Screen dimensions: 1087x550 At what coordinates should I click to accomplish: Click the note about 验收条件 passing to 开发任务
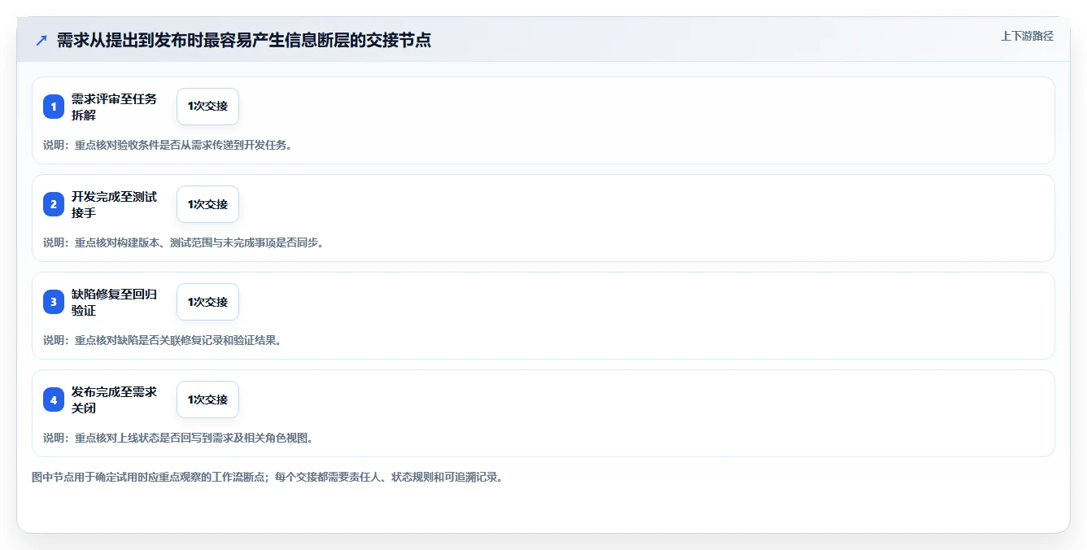point(168,145)
